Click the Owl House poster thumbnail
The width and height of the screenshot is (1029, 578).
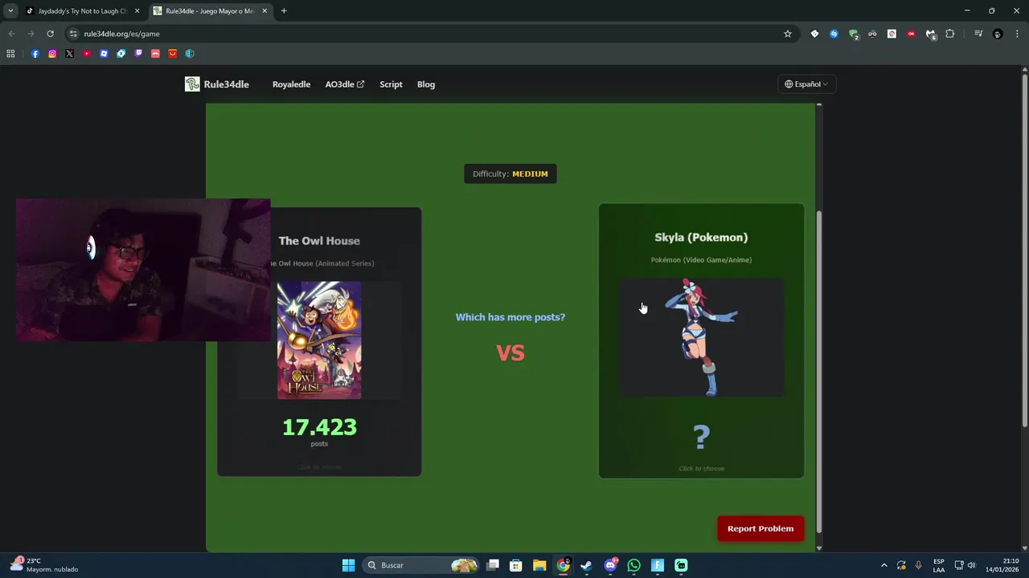[x=319, y=340]
